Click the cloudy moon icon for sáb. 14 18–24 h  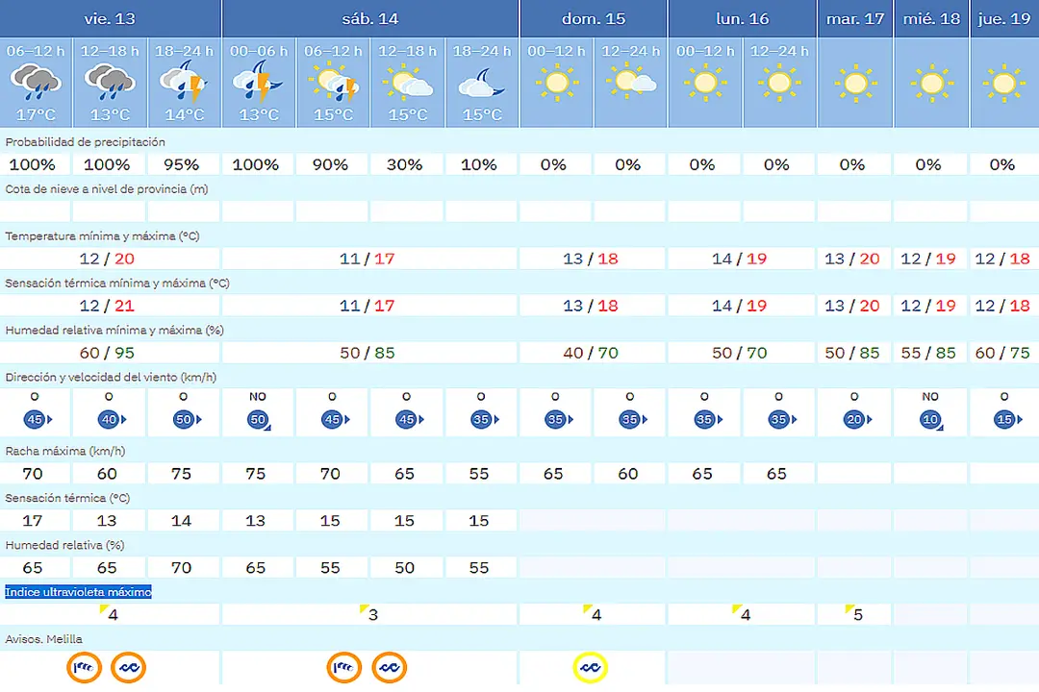coord(482,83)
